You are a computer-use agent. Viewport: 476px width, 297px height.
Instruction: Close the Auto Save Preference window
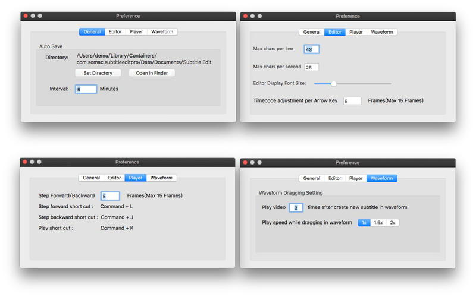pyautogui.click(x=26, y=16)
